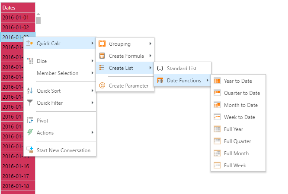Select Full Quarter from Date Functions
288x194 pixels.
click(x=238, y=141)
